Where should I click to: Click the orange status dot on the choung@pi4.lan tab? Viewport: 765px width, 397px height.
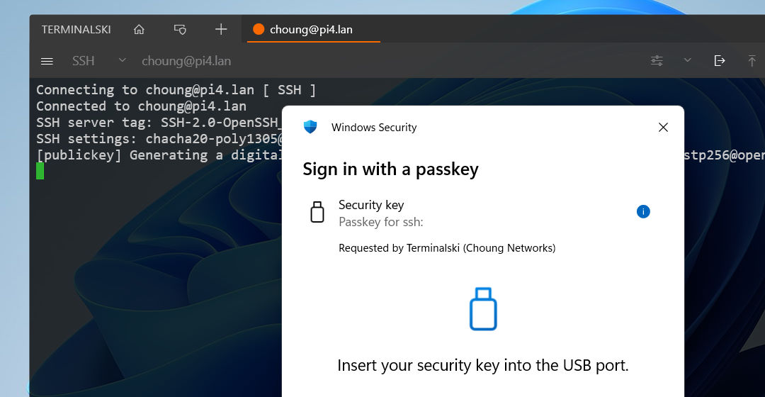coord(259,29)
